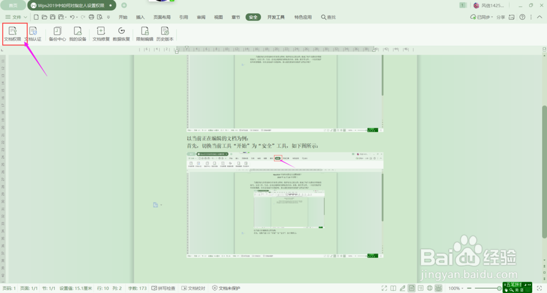Click 文档校对 proofreading in status bar
The height and width of the screenshot is (293, 547).
click(193, 288)
